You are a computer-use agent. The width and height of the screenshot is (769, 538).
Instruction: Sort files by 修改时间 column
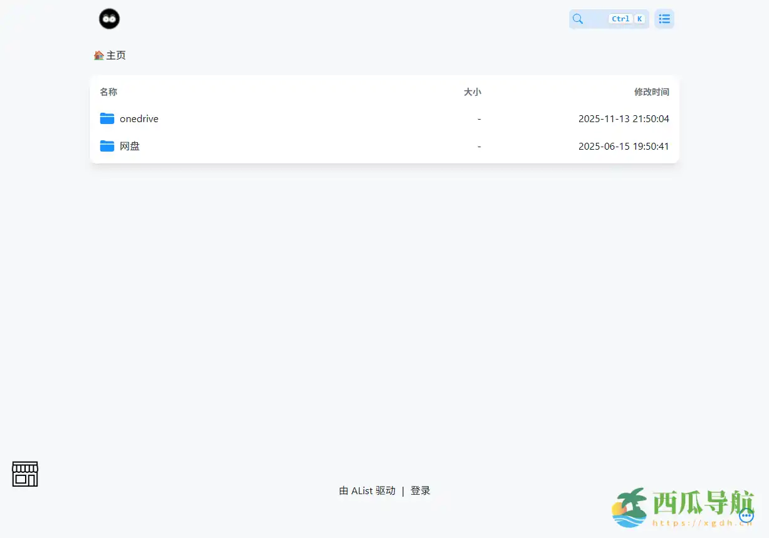pos(652,92)
